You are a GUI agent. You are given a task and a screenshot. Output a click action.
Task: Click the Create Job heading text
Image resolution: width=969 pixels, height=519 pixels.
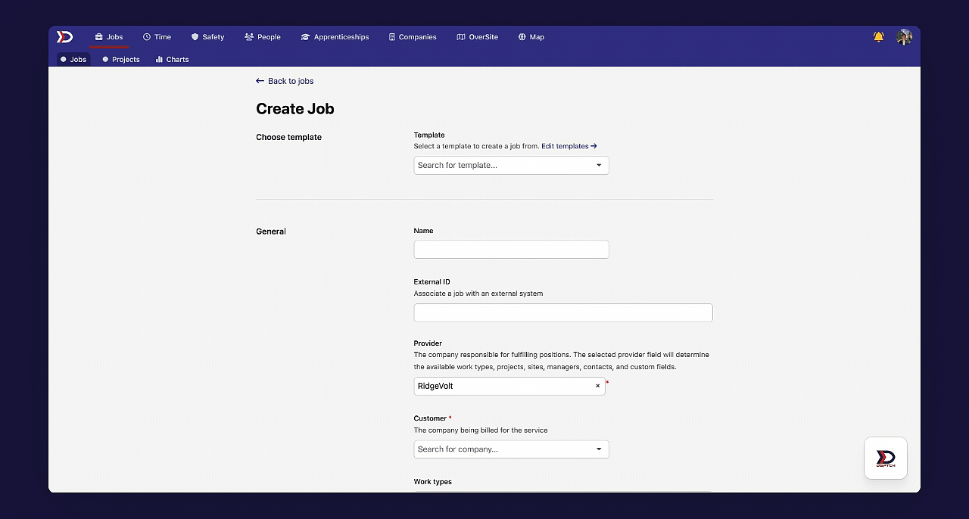click(295, 109)
